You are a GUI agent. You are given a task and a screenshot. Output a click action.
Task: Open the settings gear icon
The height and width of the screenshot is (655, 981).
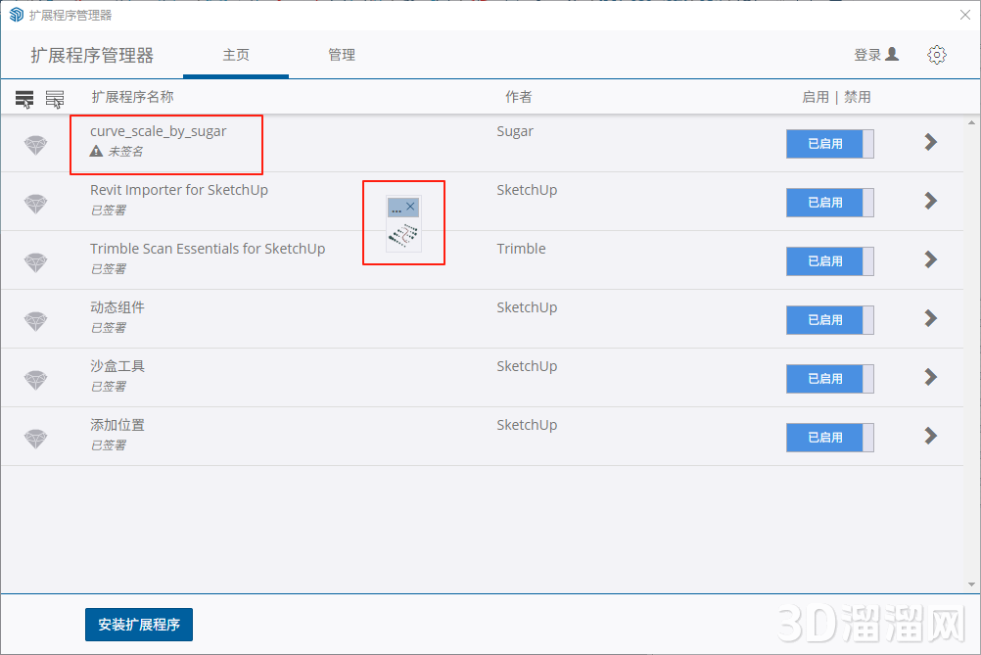click(937, 55)
